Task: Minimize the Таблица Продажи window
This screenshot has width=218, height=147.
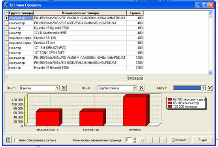Action: [x=198, y=5]
